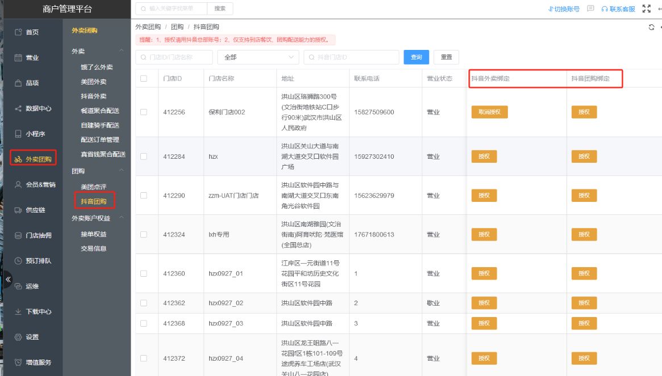Collapse the 团购 submenu group

[122, 171]
